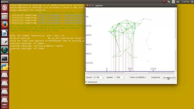
Task: Click the vertical scrollbar thumb of canvas
Action: pos(176,44)
